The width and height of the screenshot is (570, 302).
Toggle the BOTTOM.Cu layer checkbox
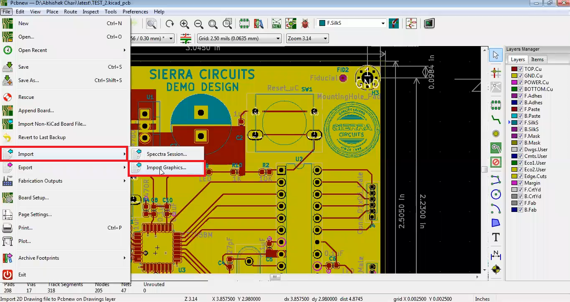(x=521, y=89)
